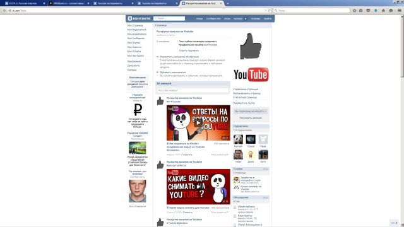The width and height of the screenshot is (404, 227).
Task: Open 'Вы подписаны на новости' dropdown
Action: (251, 111)
